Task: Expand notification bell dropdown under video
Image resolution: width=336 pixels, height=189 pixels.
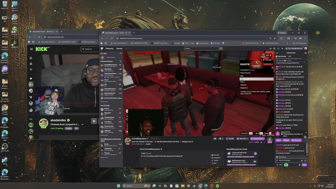Action: click(x=221, y=139)
